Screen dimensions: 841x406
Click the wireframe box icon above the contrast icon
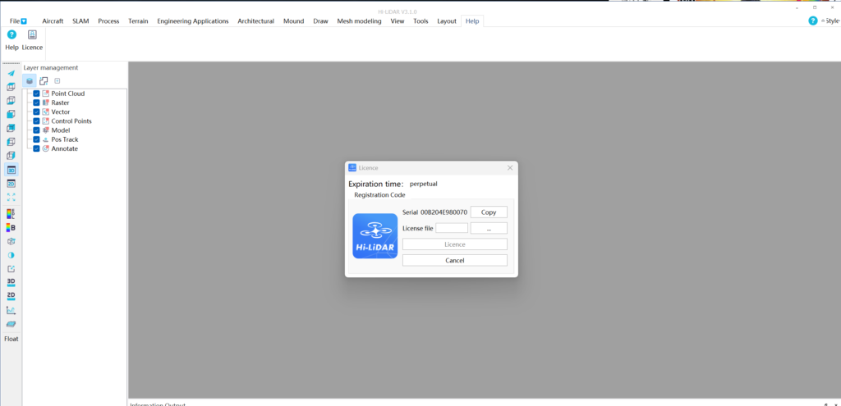click(x=11, y=242)
